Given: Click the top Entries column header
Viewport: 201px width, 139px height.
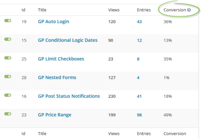Looking at the screenshot, I should click(x=144, y=10).
